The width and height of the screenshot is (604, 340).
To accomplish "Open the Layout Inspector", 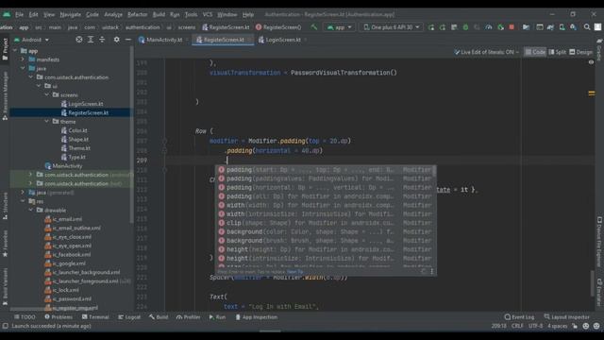I will point(566,317).
